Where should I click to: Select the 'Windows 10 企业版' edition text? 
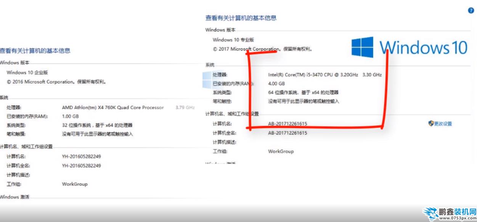27,72
